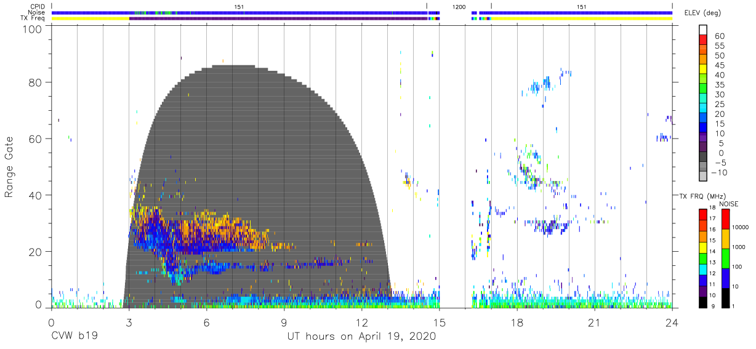Click the "21" UT hour tick label
Image resolution: width=756 pixels, height=349 pixels.
point(595,323)
